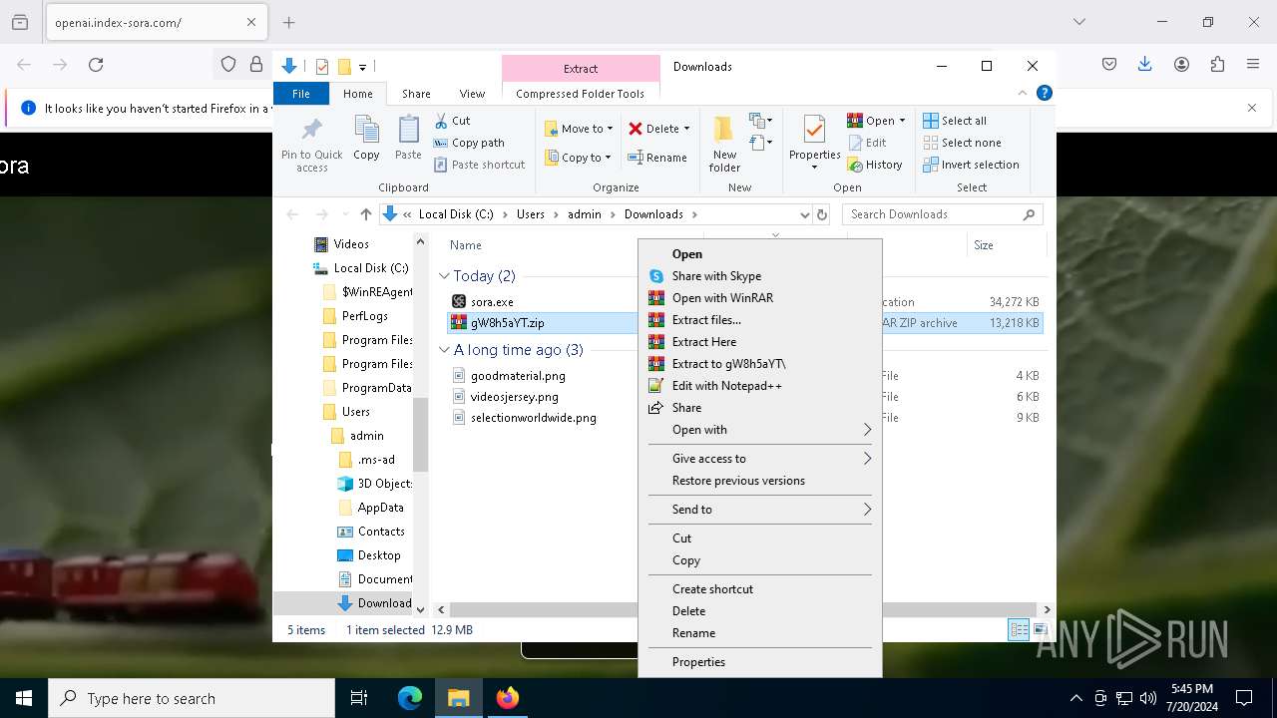Open Microsoft Edge from taskbar

tap(410, 698)
